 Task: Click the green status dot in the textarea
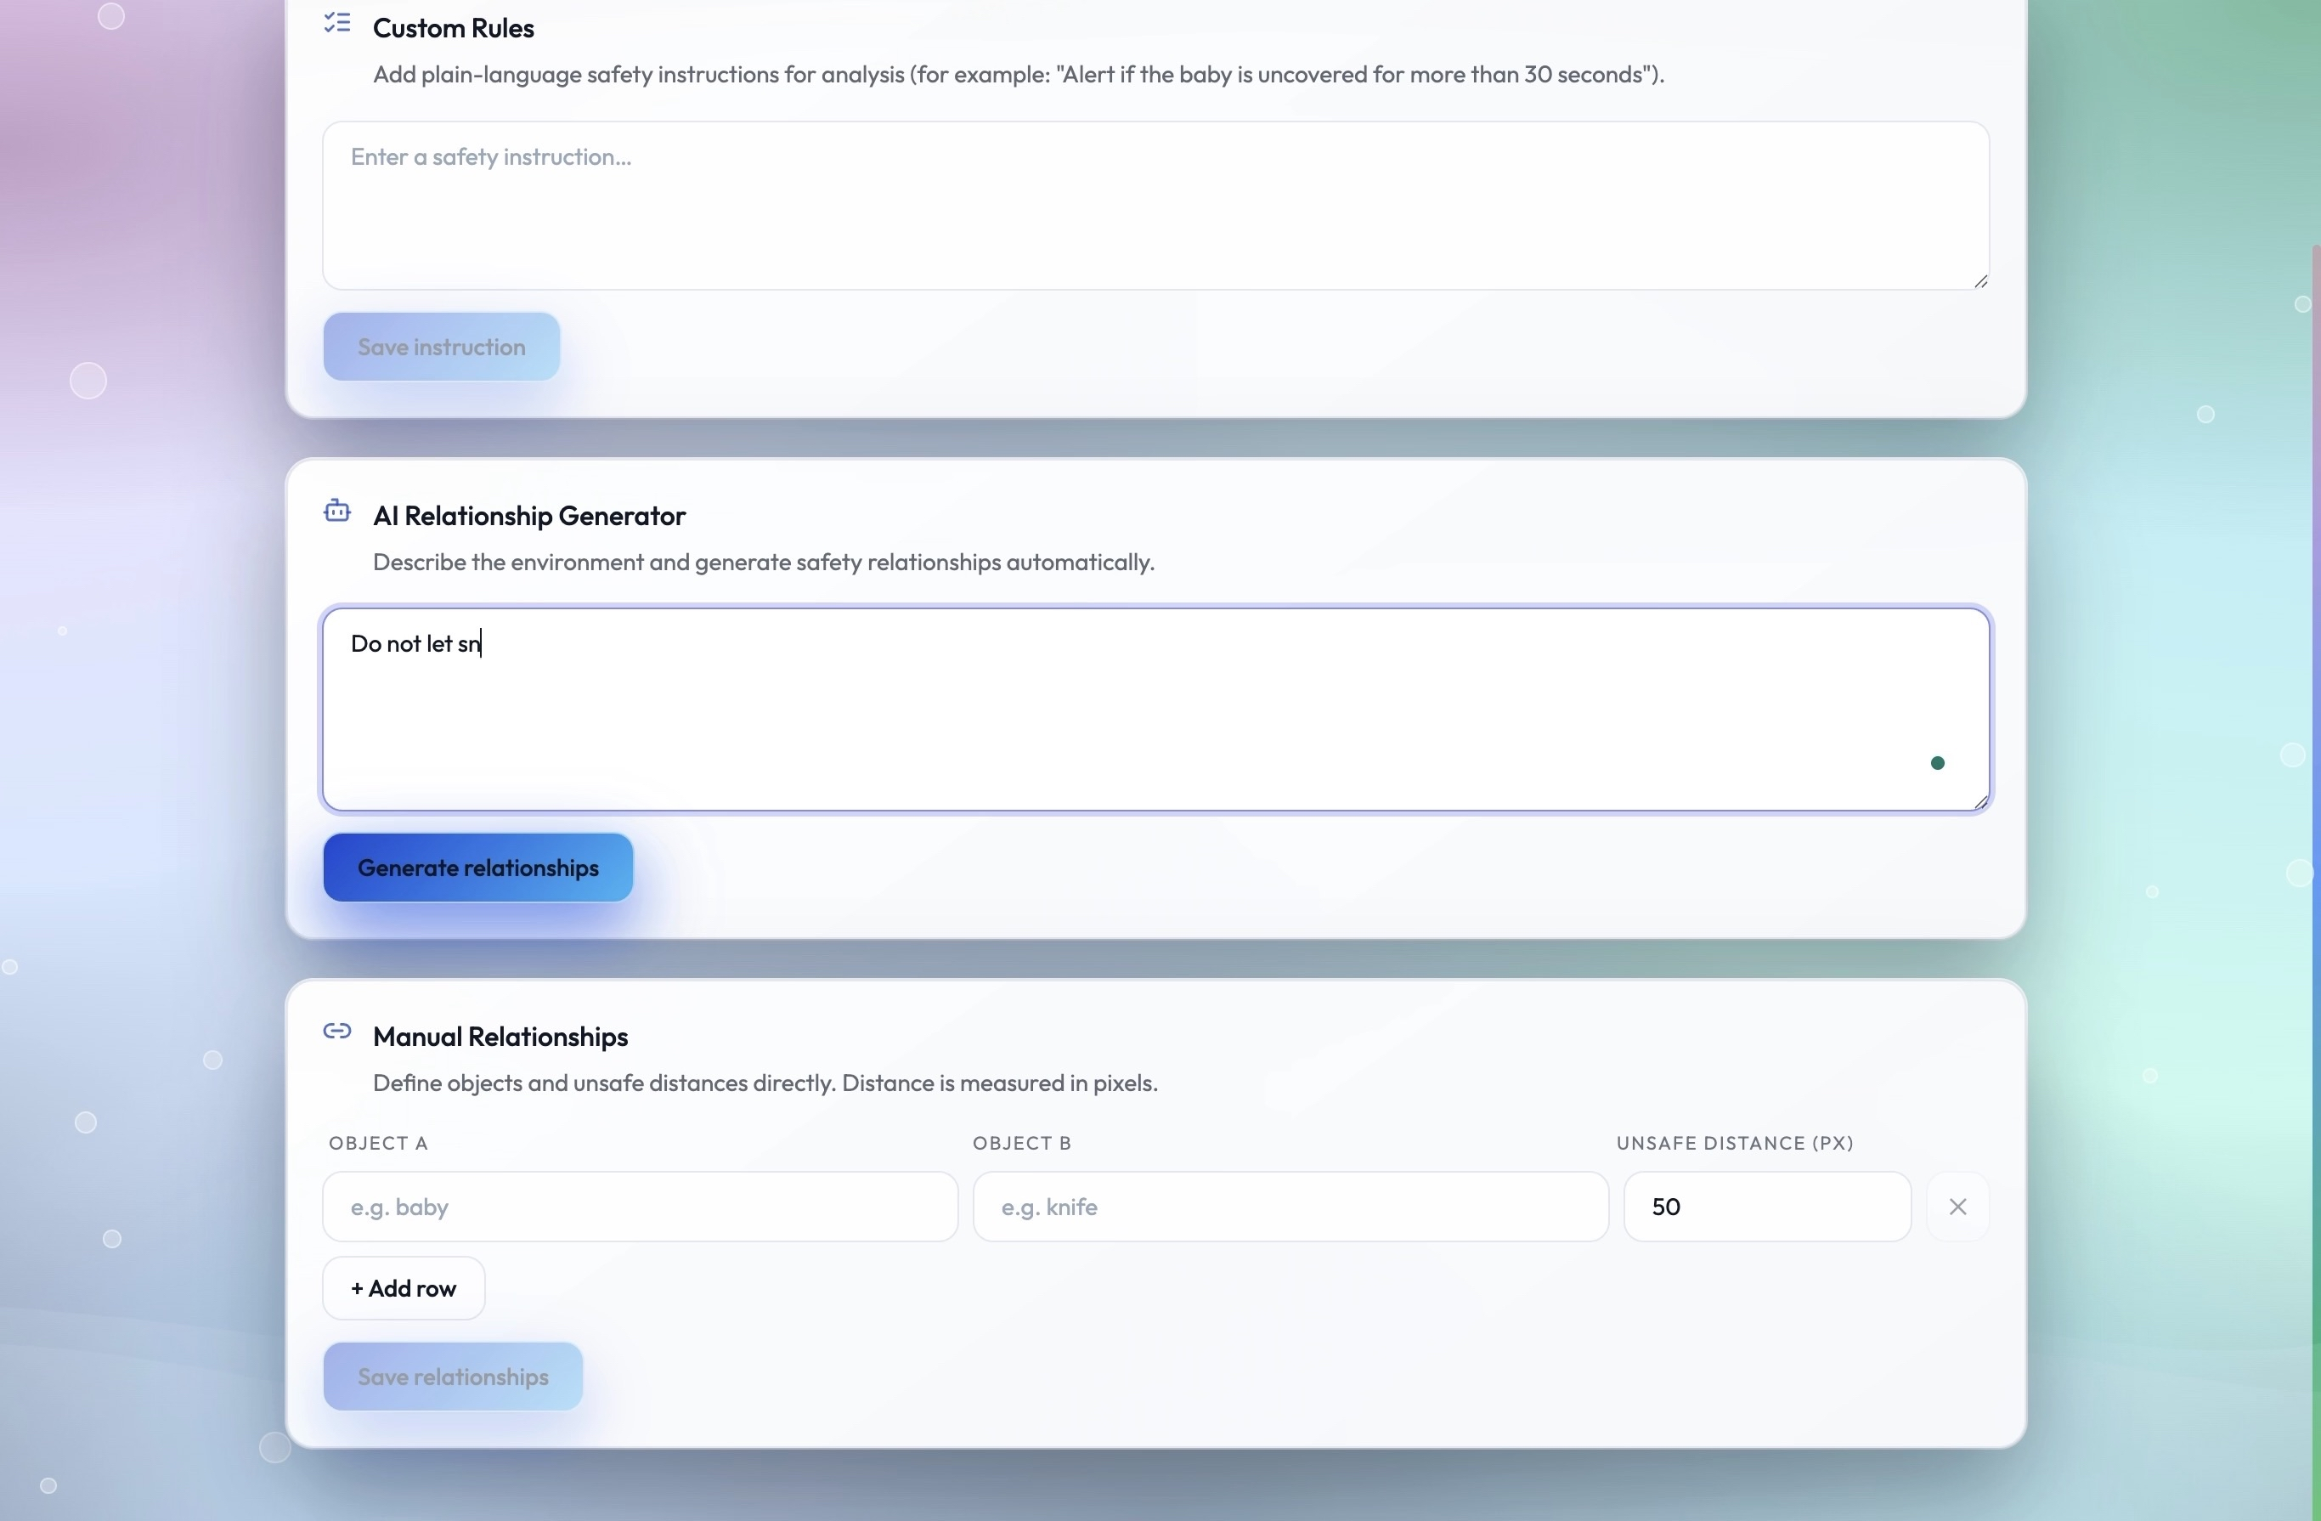tap(1937, 763)
